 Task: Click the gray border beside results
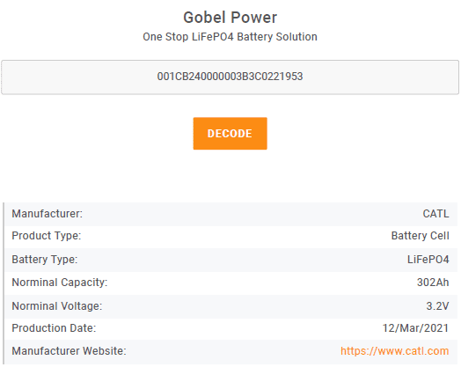point(4,283)
